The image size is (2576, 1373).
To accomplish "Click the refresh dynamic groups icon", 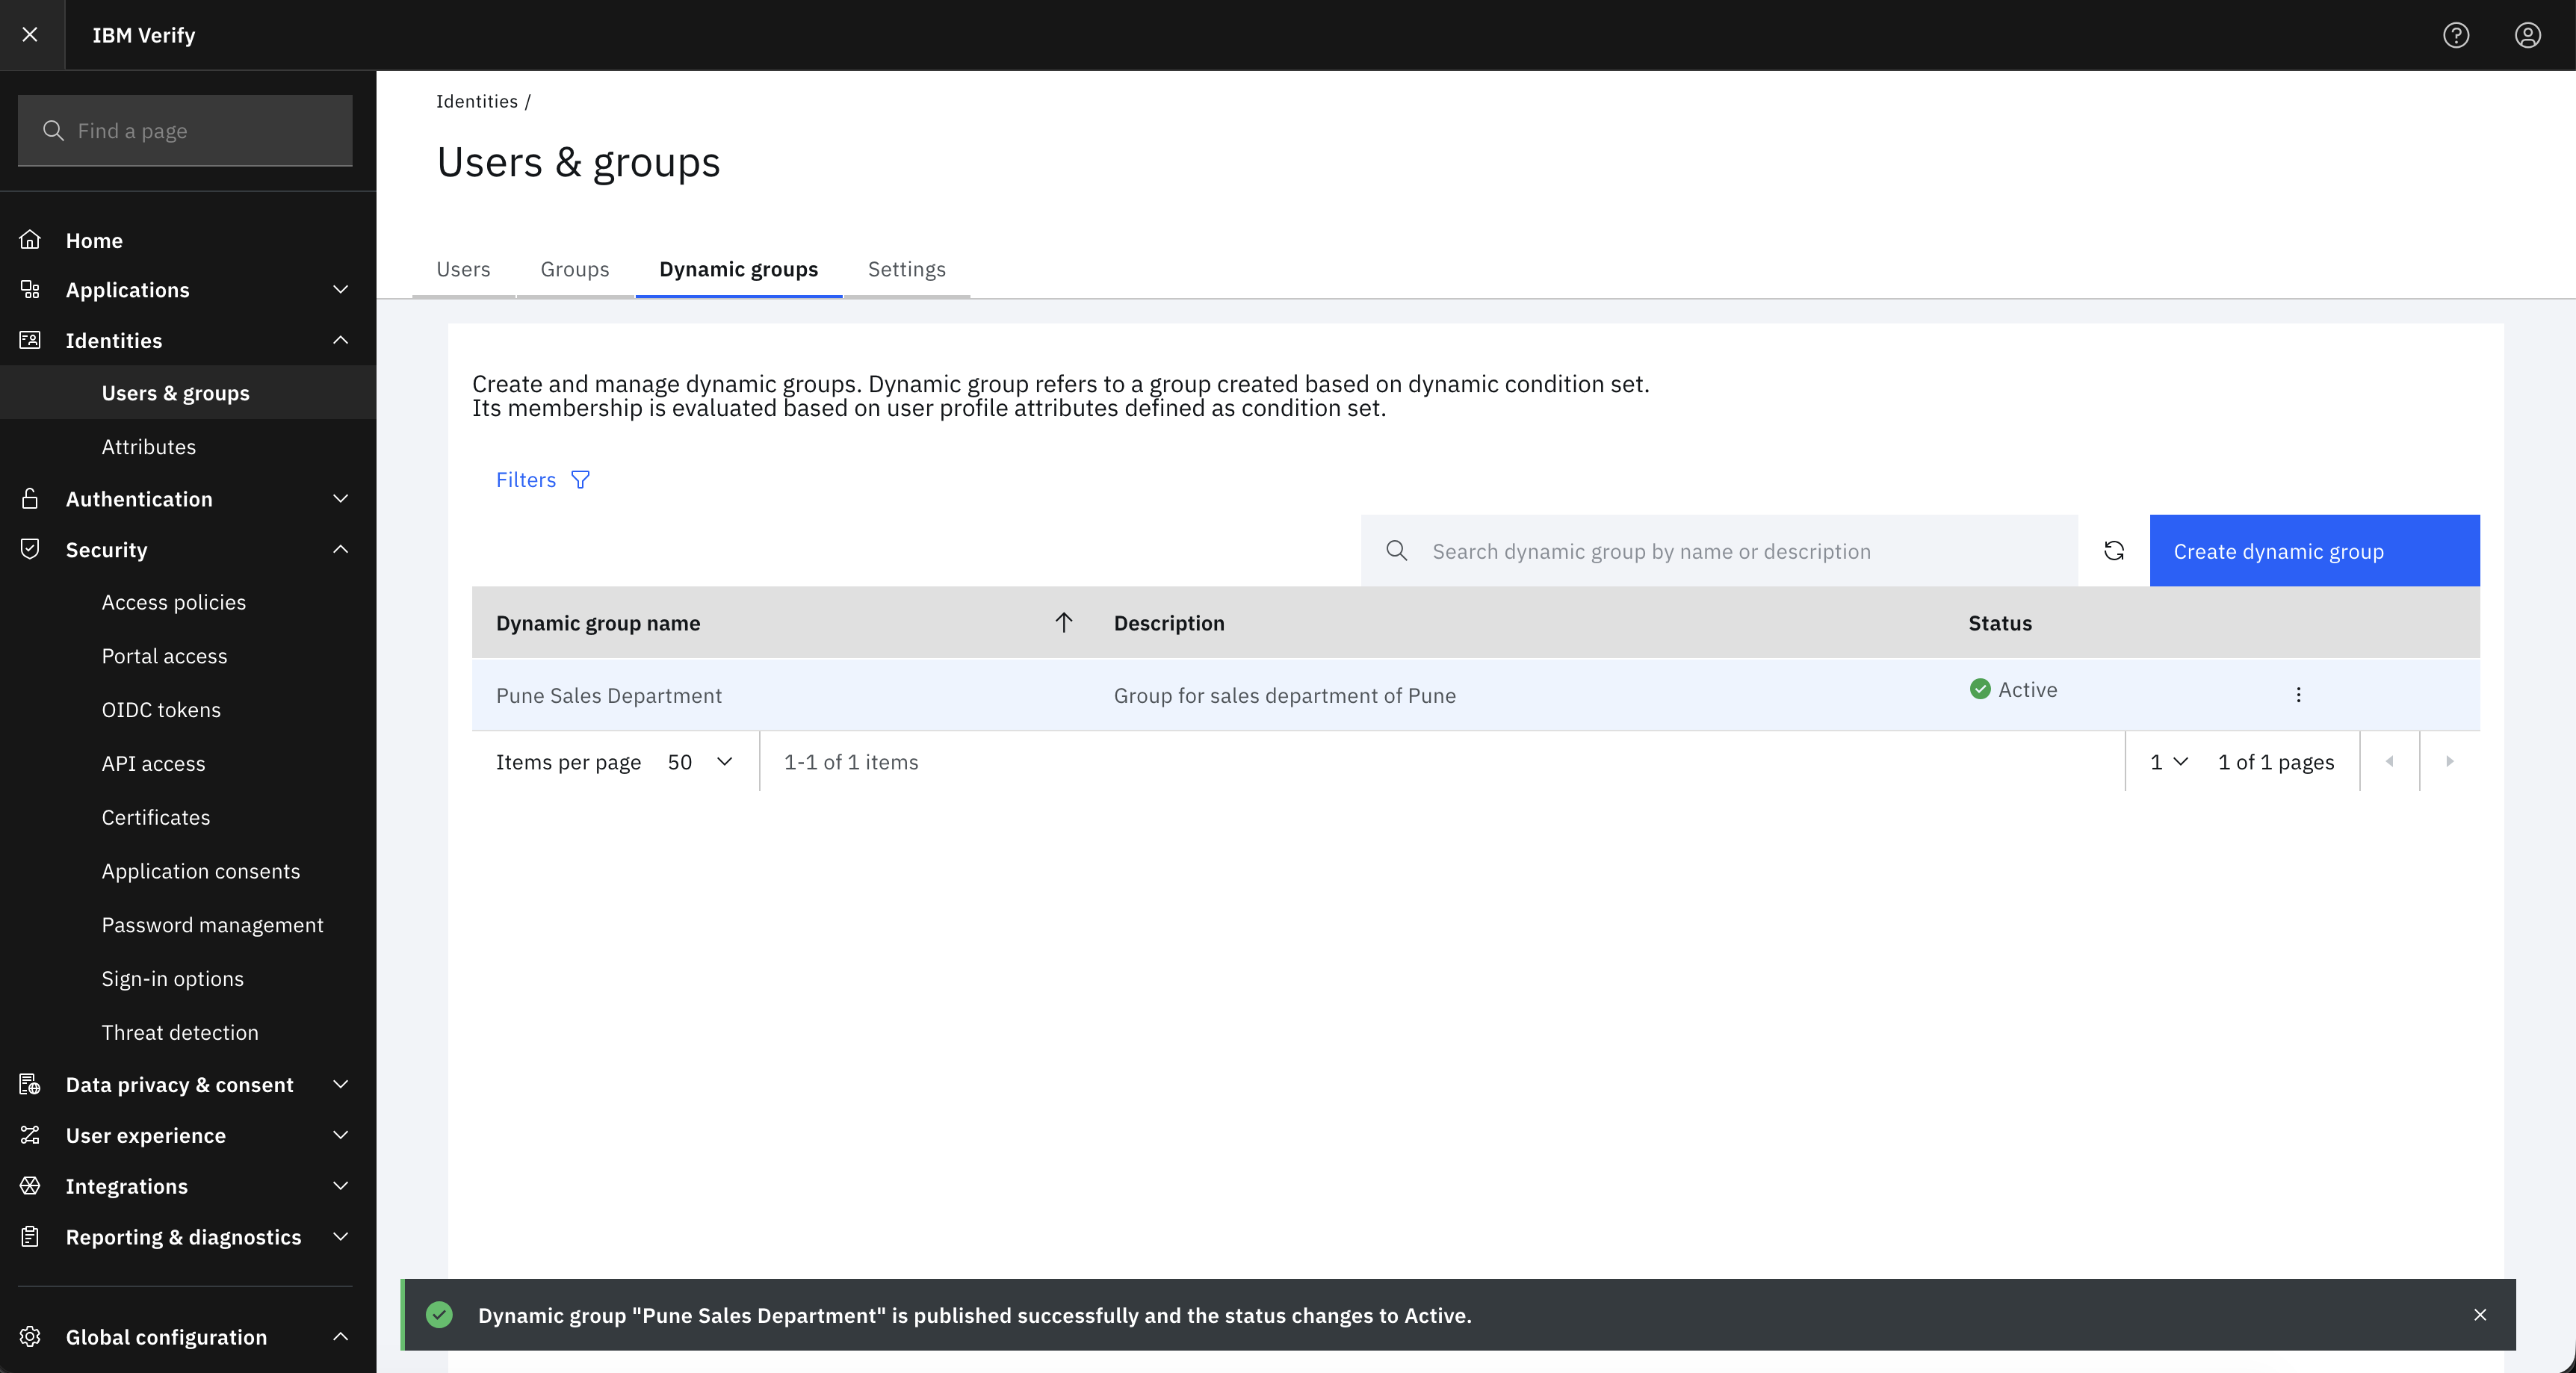I will pos(2114,551).
